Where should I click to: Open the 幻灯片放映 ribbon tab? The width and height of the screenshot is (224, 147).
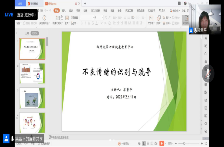point(95,11)
